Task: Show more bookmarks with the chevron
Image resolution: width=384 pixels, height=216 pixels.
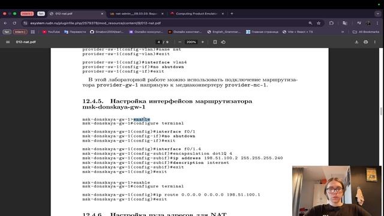Action: pyautogui.click(x=343, y=32)
